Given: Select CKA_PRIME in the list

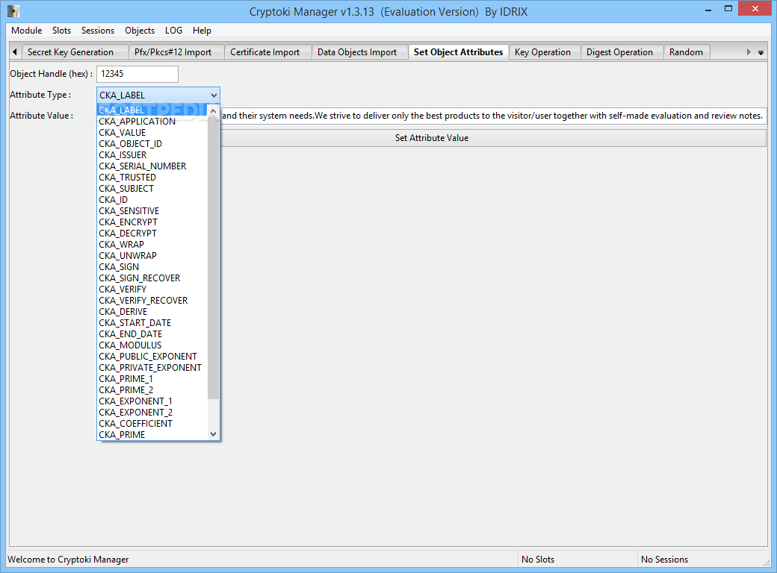Looking at the screenshot, I should coord(152,434).
